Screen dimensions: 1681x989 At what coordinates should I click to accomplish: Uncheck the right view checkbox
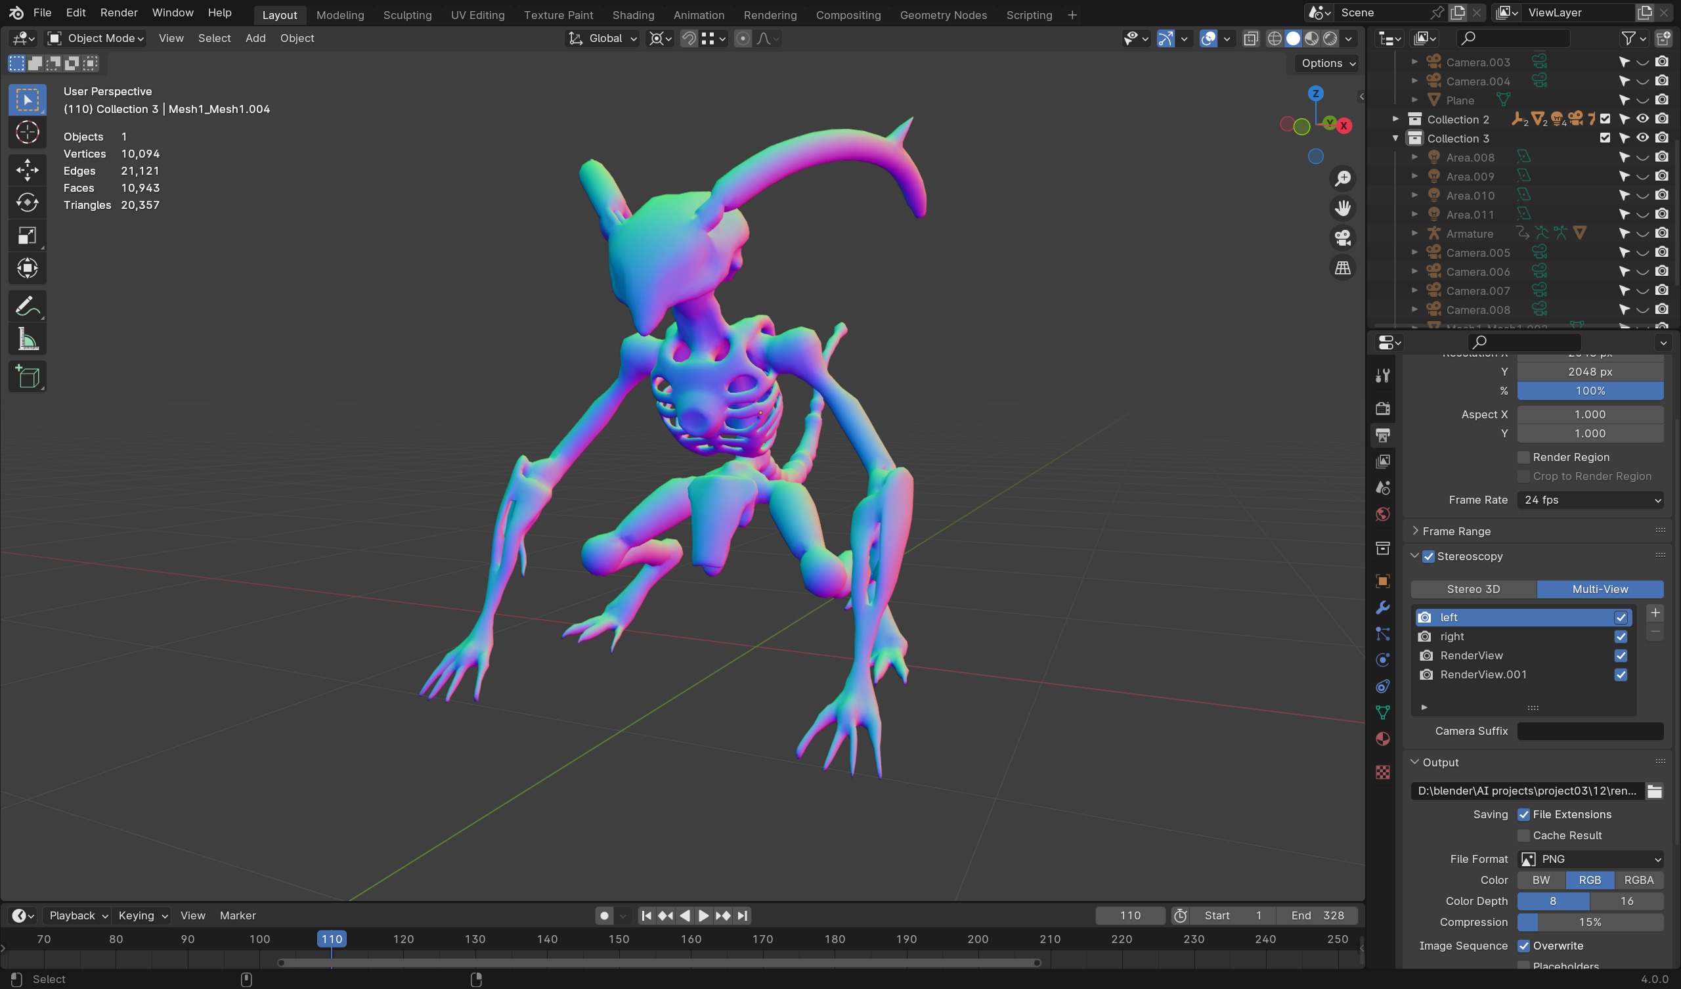click(x=1621, y=636)
